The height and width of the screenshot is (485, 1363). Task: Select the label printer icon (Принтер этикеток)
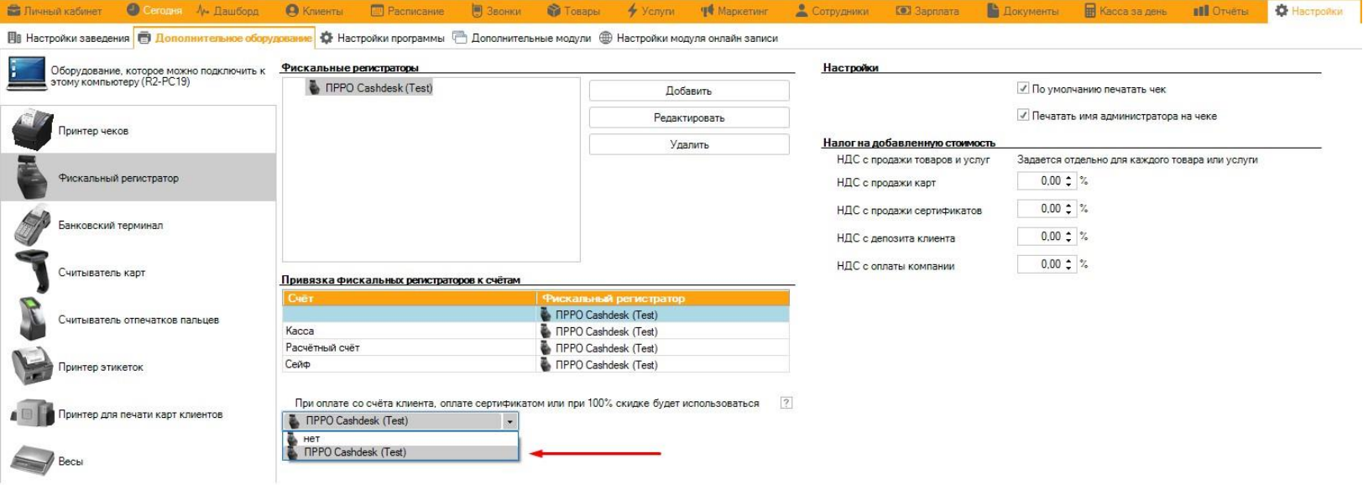pos(33,367)
